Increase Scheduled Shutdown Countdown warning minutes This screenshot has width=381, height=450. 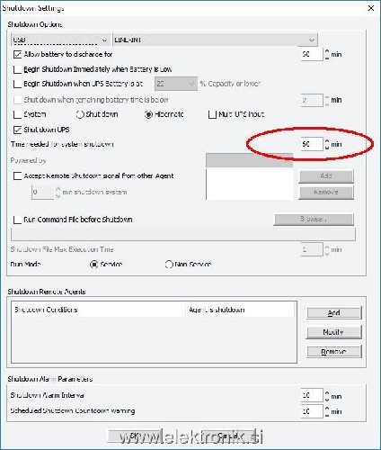[x=327, y=409]
